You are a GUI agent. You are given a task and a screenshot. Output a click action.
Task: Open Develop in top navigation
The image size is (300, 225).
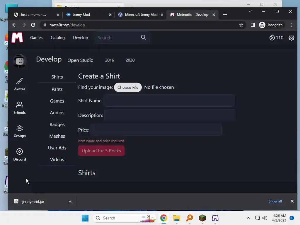click(x=80, y=37)
